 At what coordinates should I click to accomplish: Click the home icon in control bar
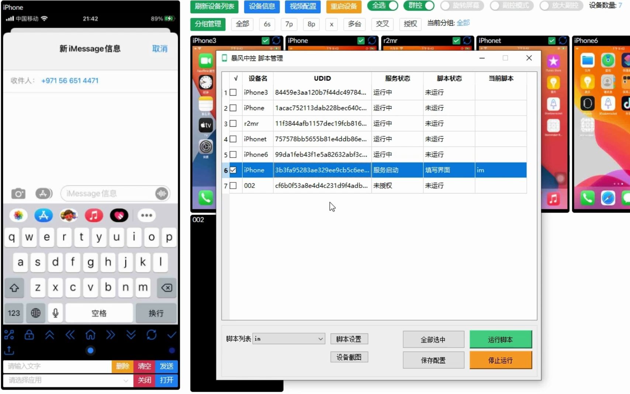90,335
